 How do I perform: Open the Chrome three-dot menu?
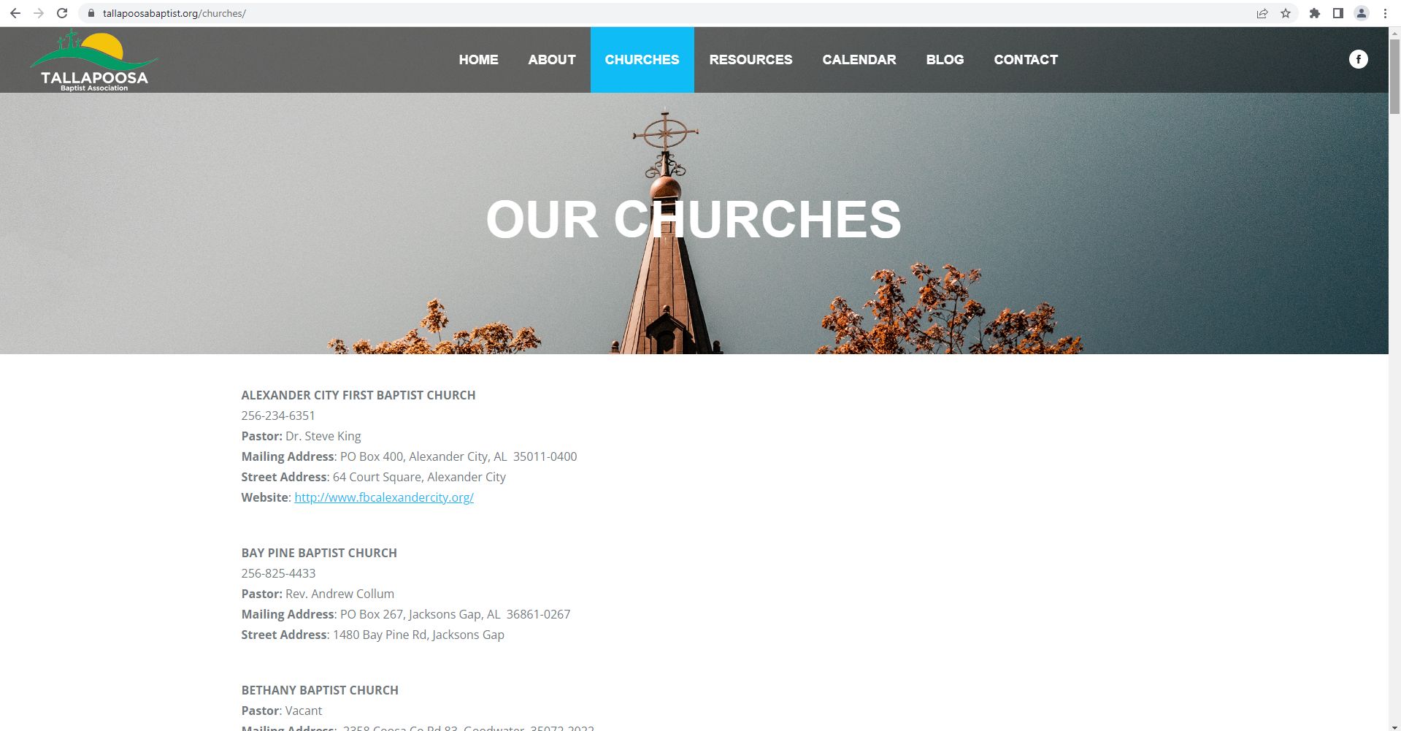1385,13
